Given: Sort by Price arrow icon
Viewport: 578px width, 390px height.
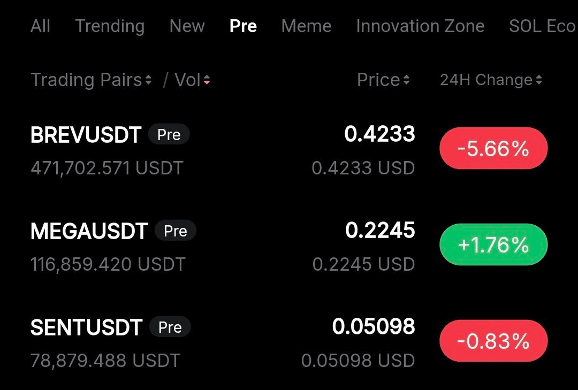Looking at the screenshot, I should (406, 80).
